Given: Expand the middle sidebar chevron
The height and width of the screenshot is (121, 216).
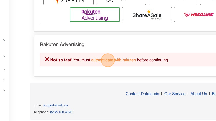Looking at the screenshot, I should point(4,69).
